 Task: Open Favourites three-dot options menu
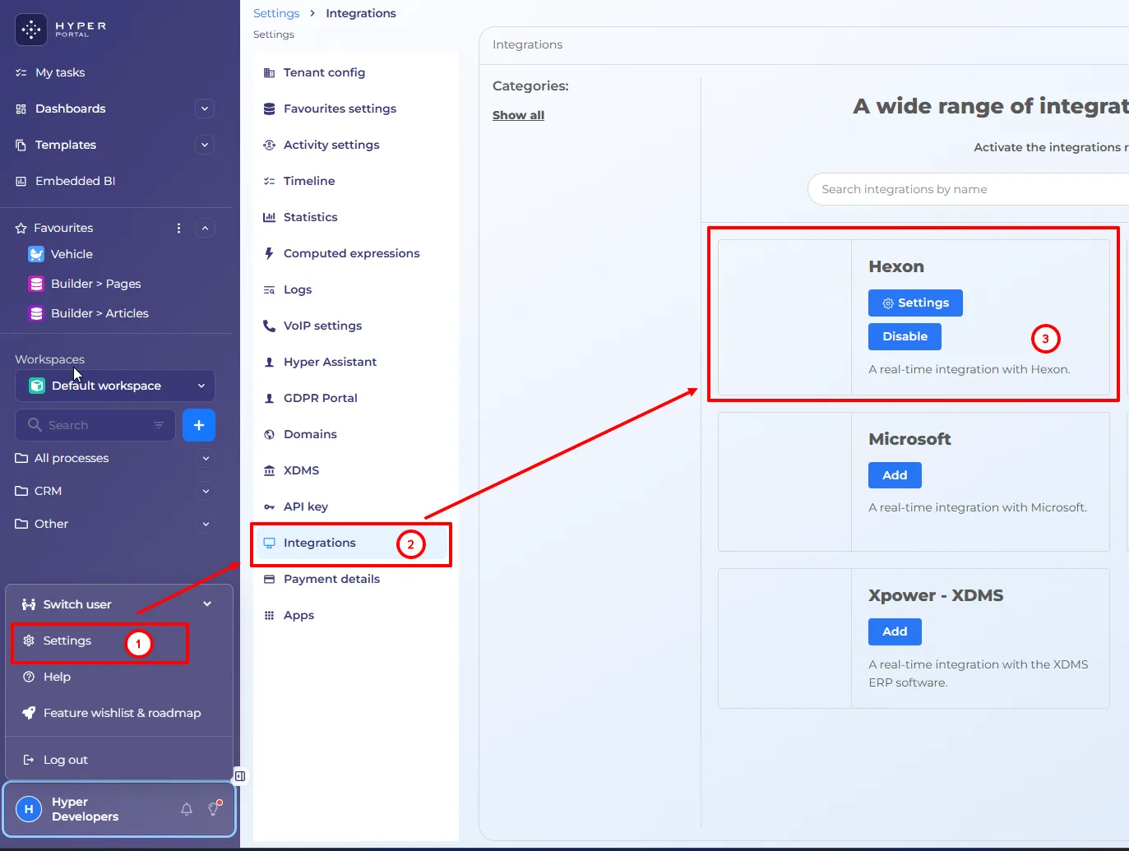[x=178, y=228]
